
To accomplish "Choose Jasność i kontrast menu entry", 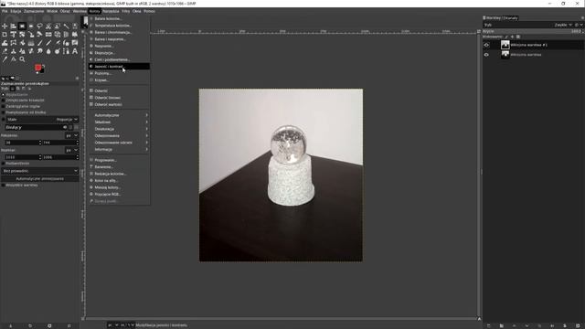I will coord(119,67).
